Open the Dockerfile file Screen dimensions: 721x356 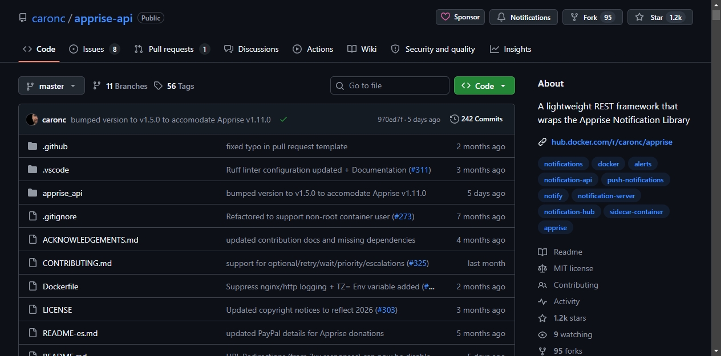click(x=60, y=287)
